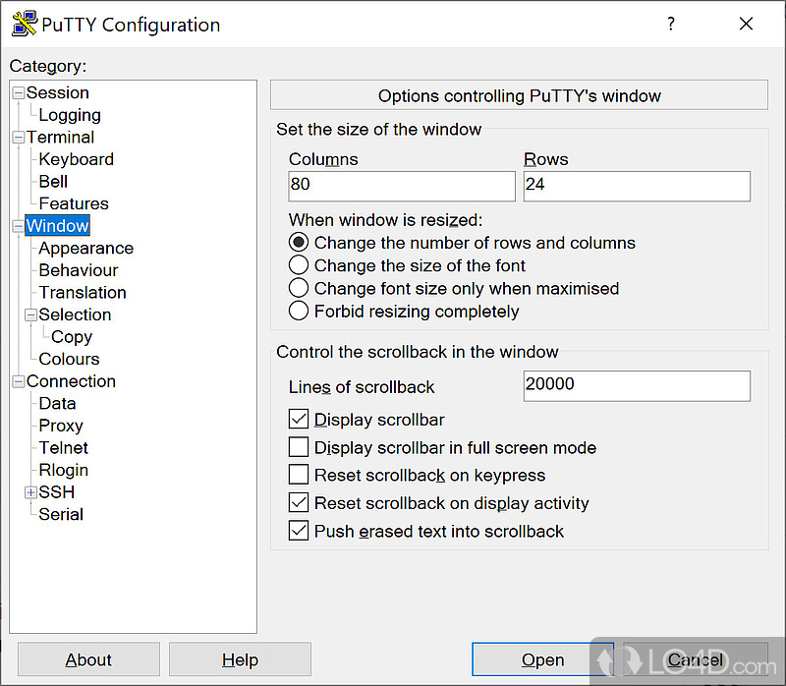Screen dimensions: 786x686
Task: Uncheck Push erased text into scrollback
Action: click(299, 531)
